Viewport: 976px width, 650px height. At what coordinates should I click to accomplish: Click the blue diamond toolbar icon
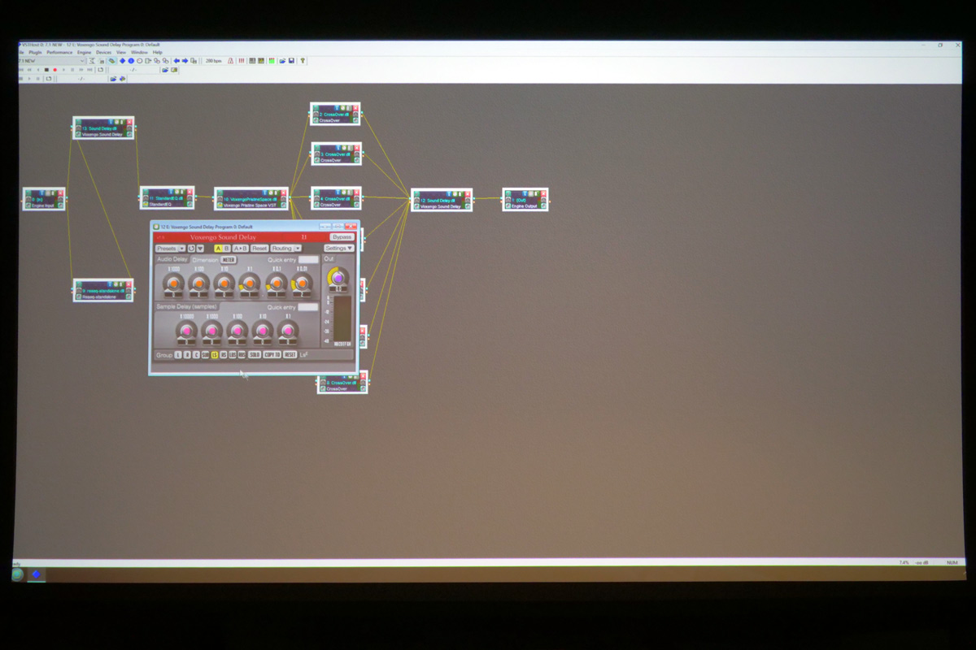point(122,61)
